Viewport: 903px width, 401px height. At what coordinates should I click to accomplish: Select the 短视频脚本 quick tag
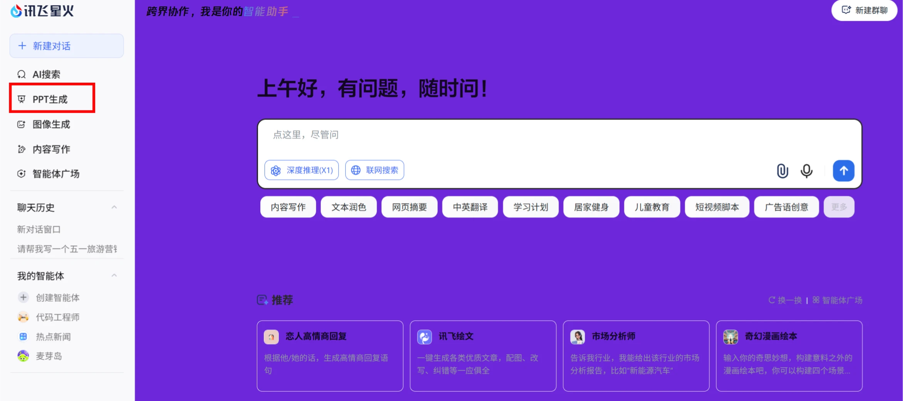pyautogui.click(x=717, y=207)
